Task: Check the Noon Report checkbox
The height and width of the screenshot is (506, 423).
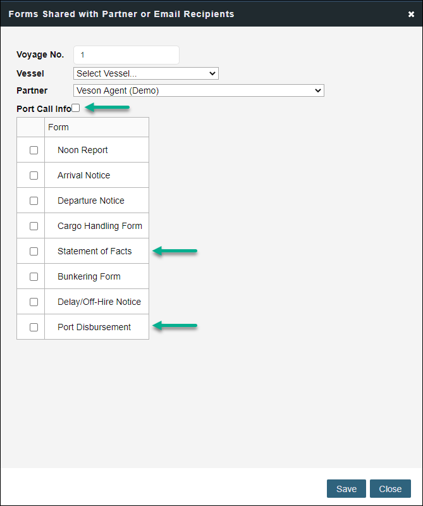Action: click(x=34, y=150)
